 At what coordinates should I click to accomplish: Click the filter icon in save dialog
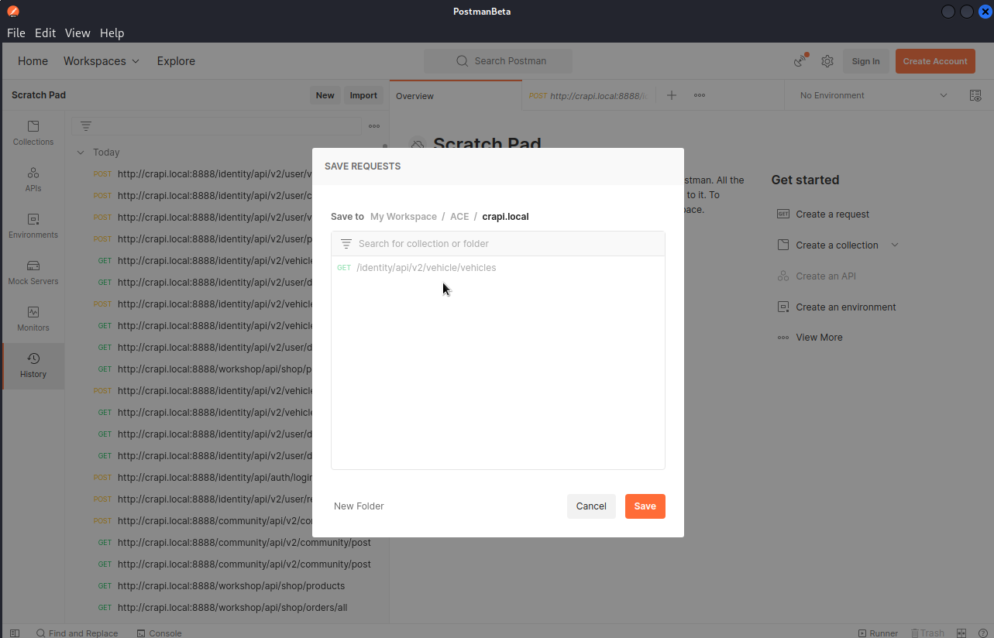(346, 244)
